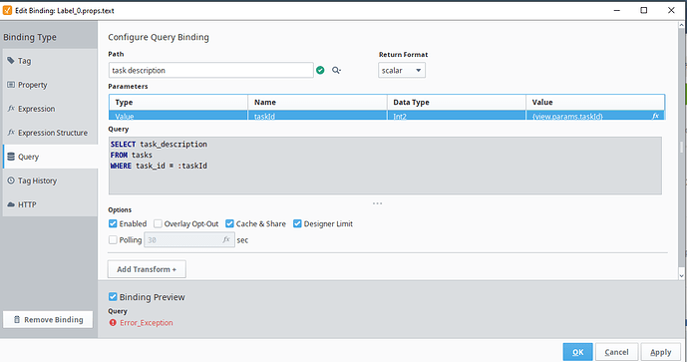The image size is (687, 362).
Task: Click the red error icon in preview
Action: coord(113,322)
